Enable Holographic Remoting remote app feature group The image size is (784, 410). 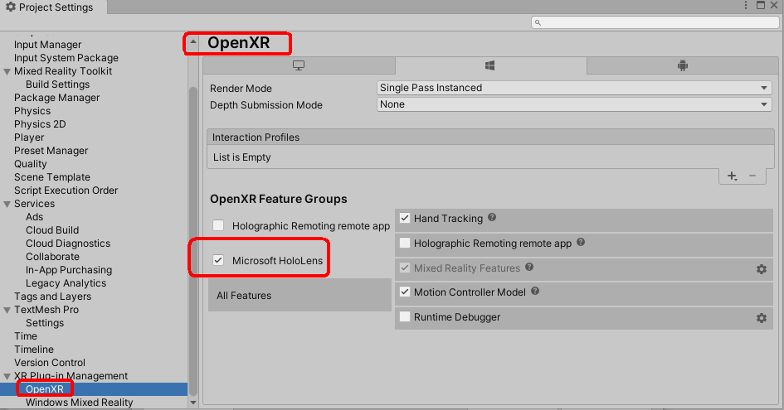[x=218, y=225]
